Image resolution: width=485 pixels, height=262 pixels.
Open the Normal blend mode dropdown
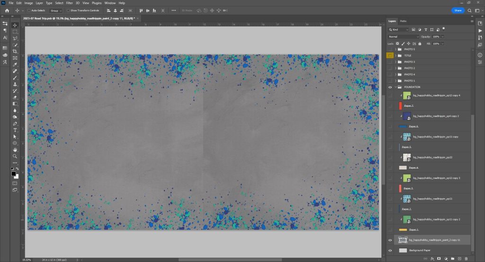[x=404, y=36]
